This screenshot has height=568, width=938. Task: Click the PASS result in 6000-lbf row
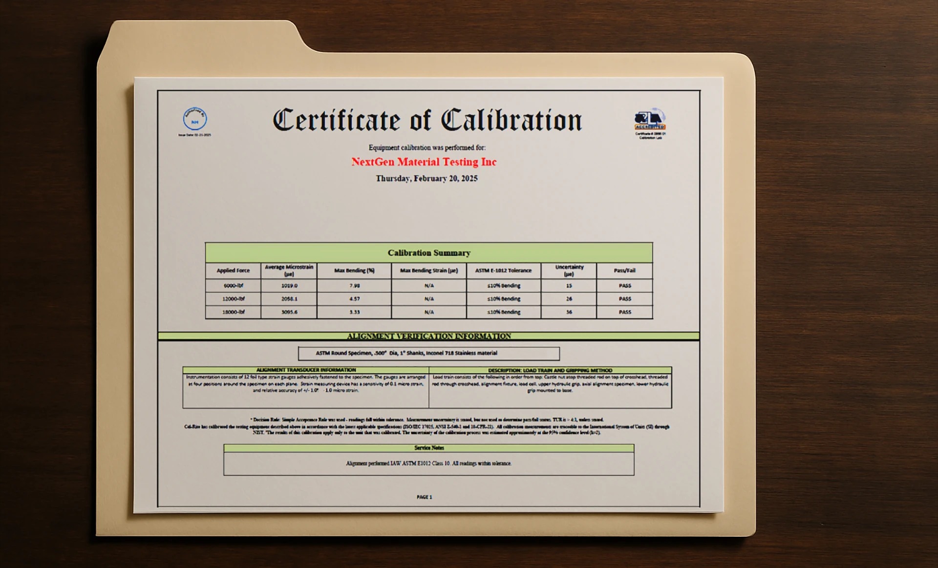624,285
